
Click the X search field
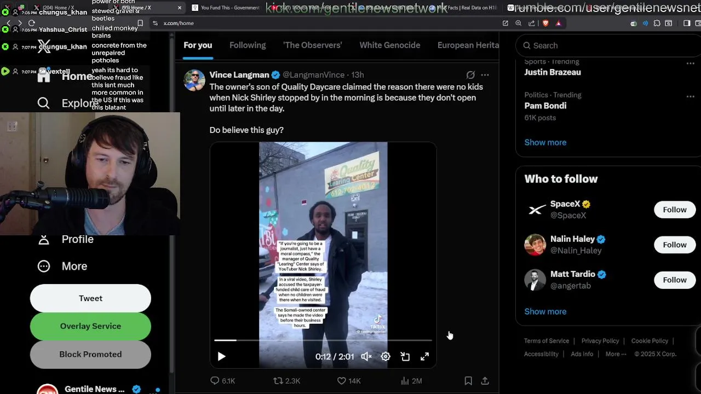pos(608,45)
